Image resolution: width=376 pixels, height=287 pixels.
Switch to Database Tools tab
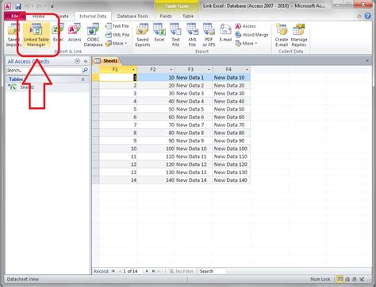[x=132, y=16]
